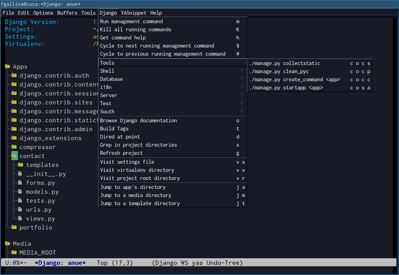Click the Apps folder icon
The width and height of the screenshot is (399, 275).
(9, 66)
